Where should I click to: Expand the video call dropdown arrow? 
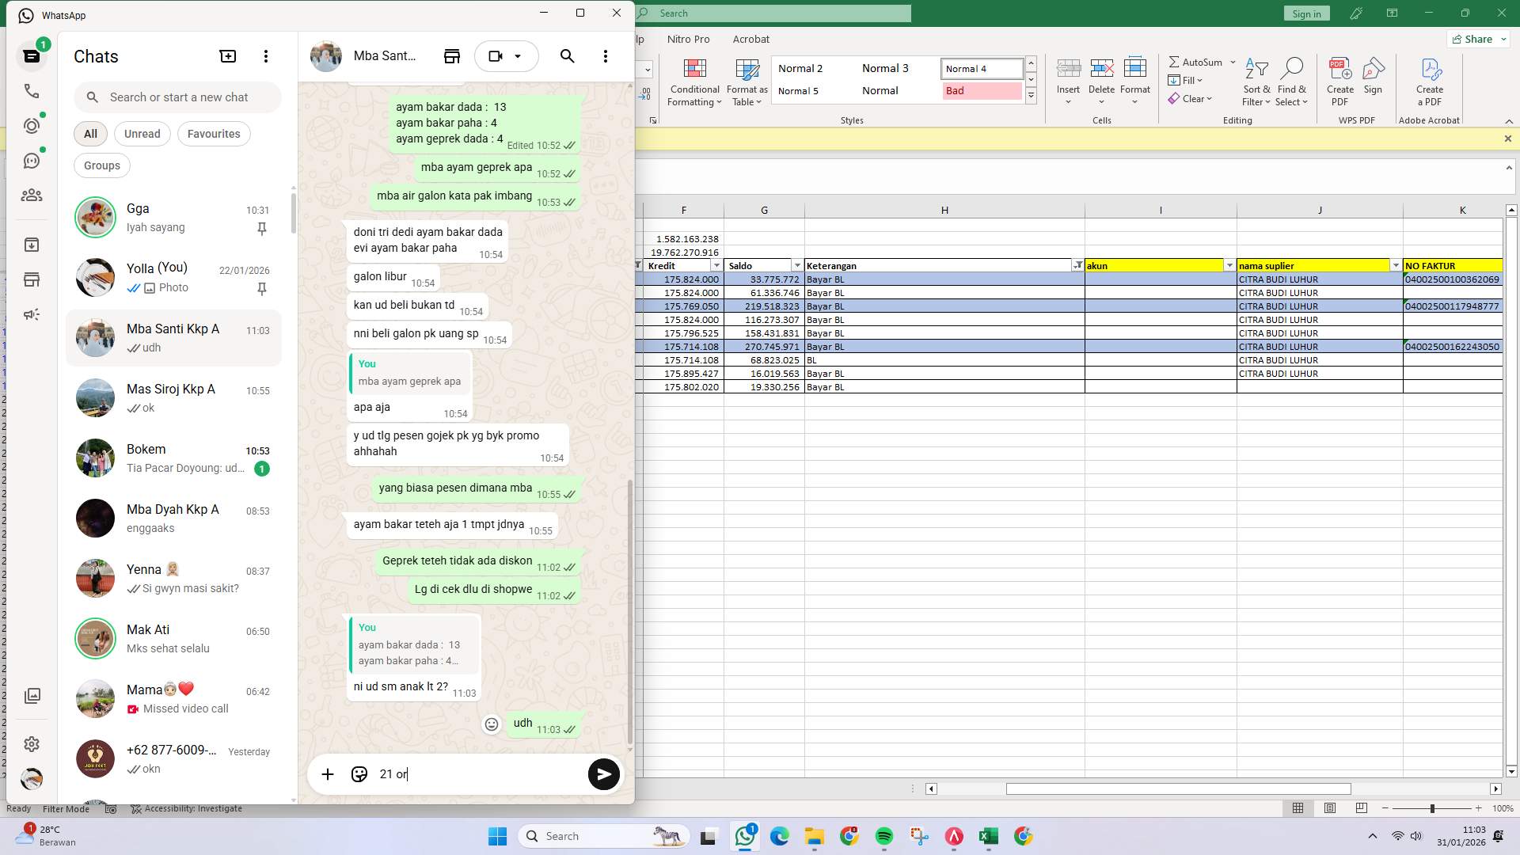point(519,56)
